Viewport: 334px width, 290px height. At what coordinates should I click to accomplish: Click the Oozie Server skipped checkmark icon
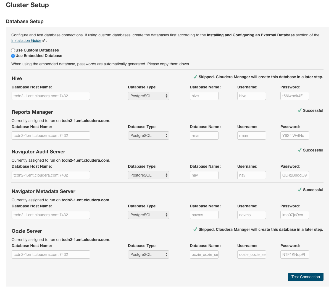pos(195,229)
